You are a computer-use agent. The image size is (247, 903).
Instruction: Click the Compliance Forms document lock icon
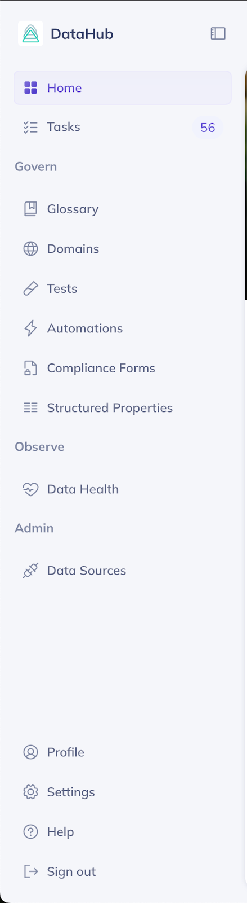(30, 368)
